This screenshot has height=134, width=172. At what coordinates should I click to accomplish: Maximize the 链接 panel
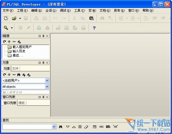pos(40,36)
